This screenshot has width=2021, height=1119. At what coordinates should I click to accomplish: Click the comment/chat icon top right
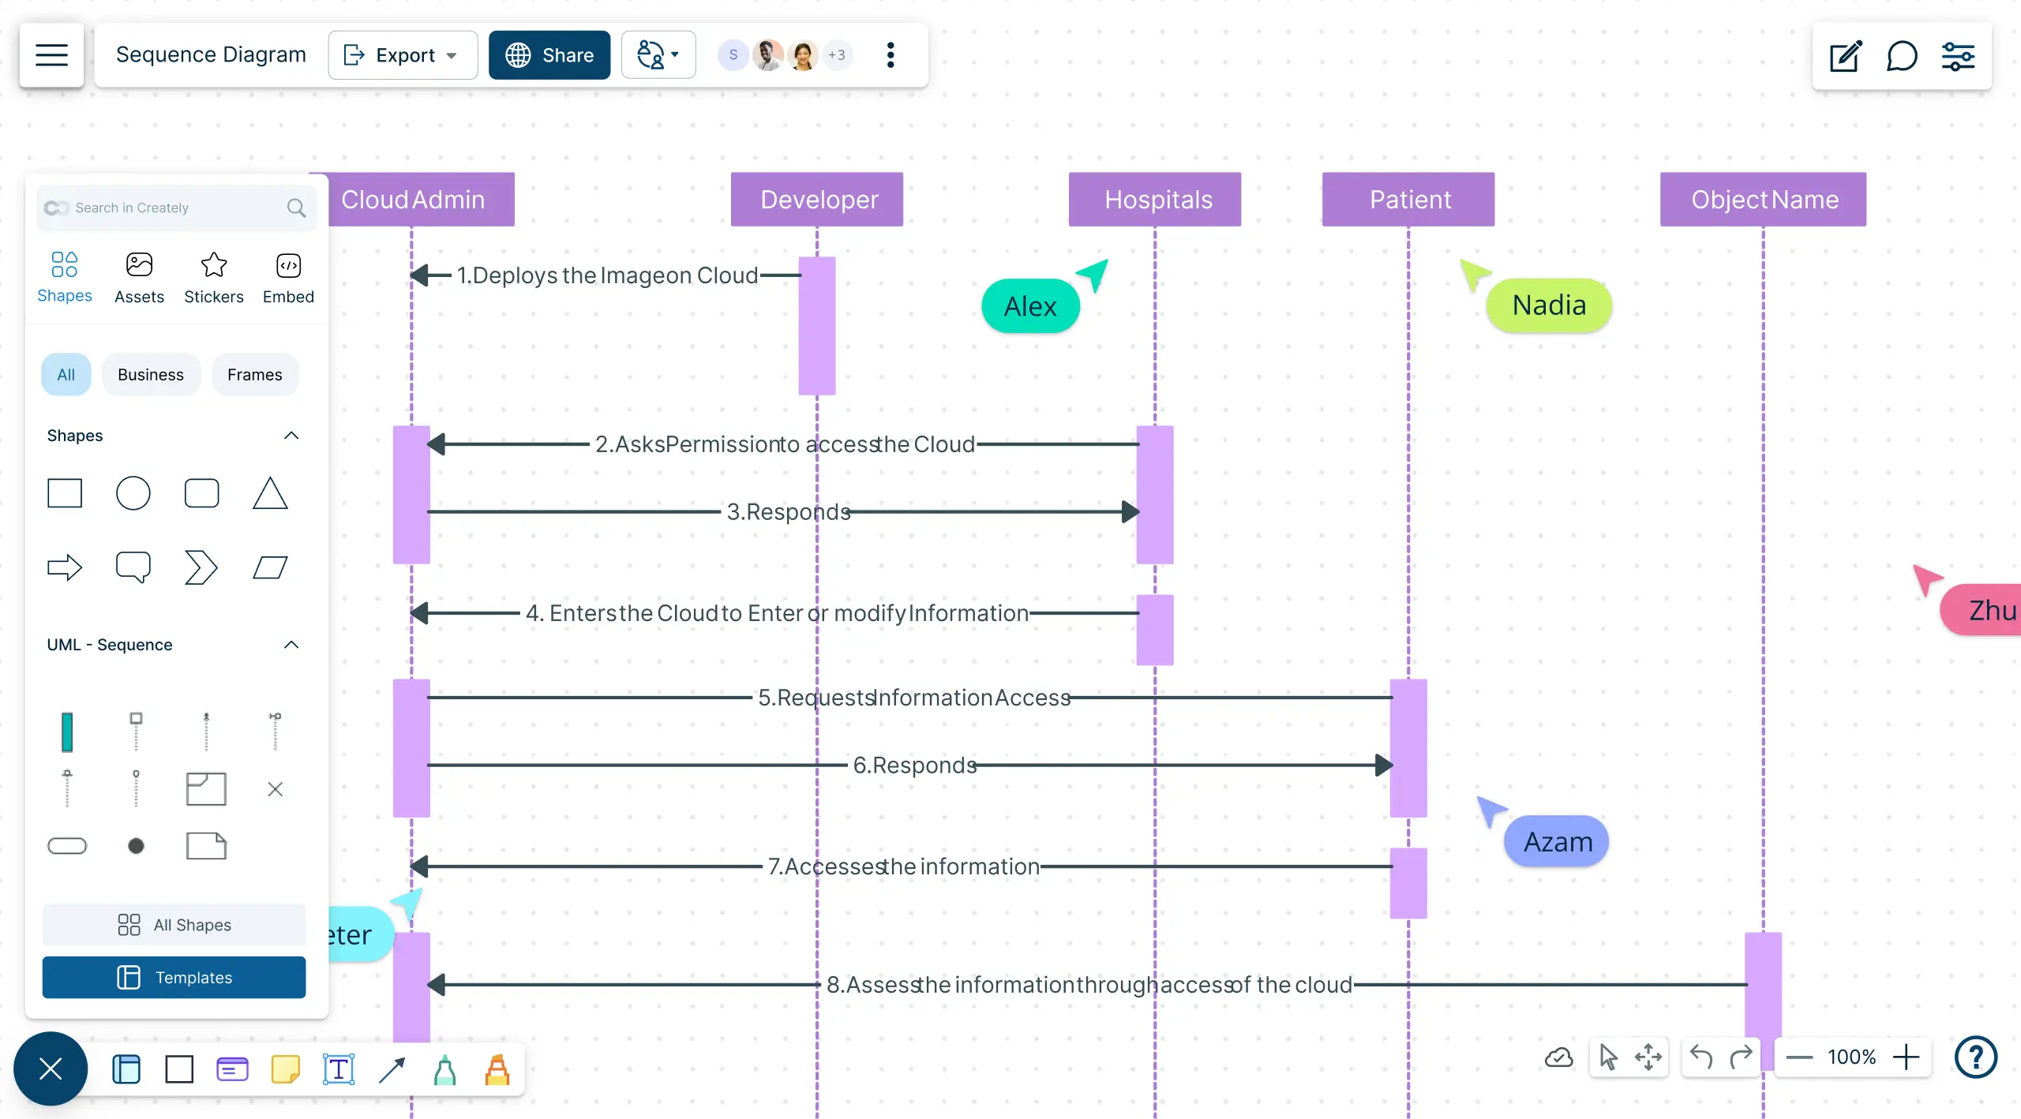1903,55
